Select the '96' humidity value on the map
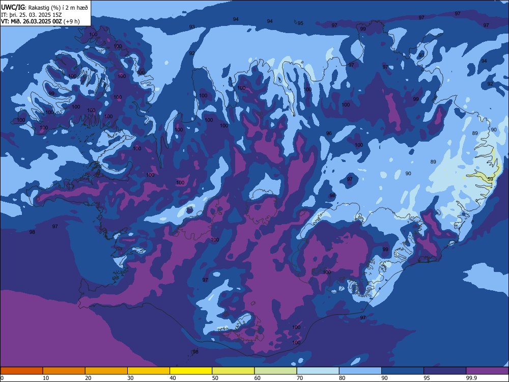Viewport: 509px width, 382px height. (329, 133)
